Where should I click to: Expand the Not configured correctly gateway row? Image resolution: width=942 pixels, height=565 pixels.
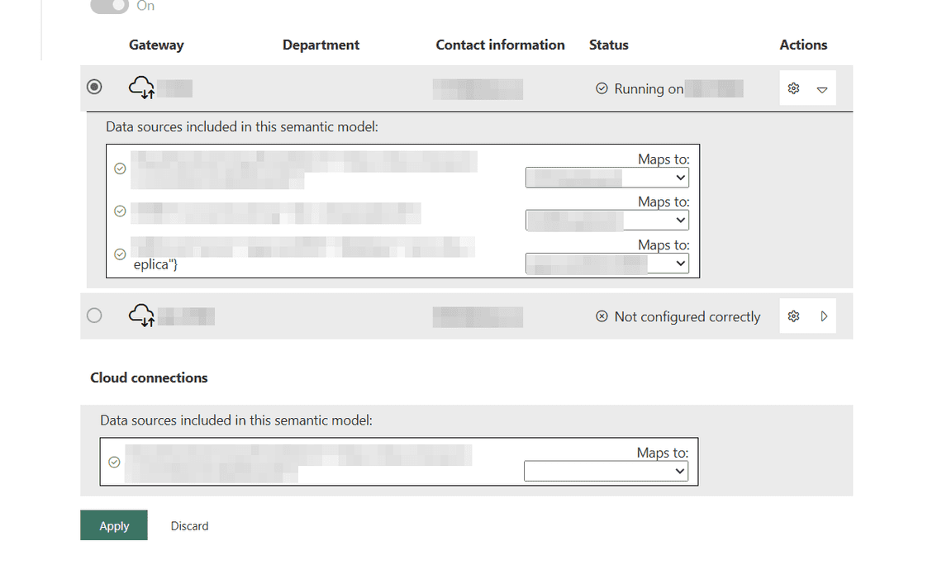click(825, 316)
